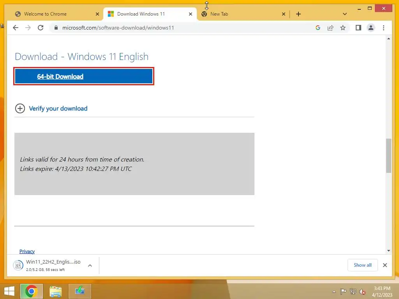Bookmark this page with the star icon
The height and width of the screenshot is (299, 399).
(343, 28)
